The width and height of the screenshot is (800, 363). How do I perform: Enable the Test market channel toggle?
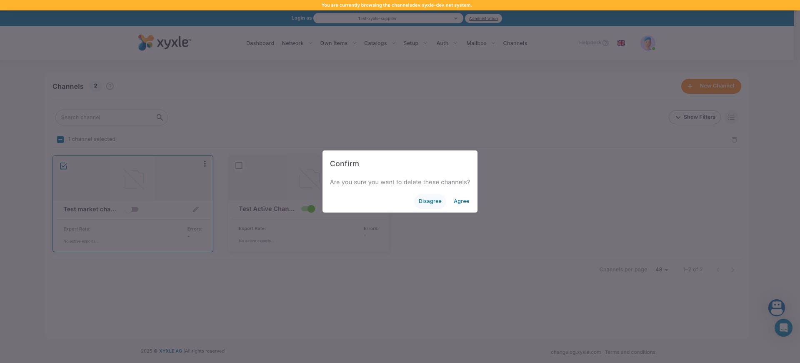coord(132,209)
